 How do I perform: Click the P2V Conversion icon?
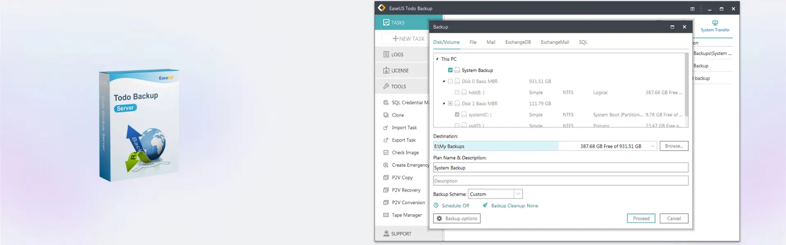pyautogui.click(x=386, y=203)
